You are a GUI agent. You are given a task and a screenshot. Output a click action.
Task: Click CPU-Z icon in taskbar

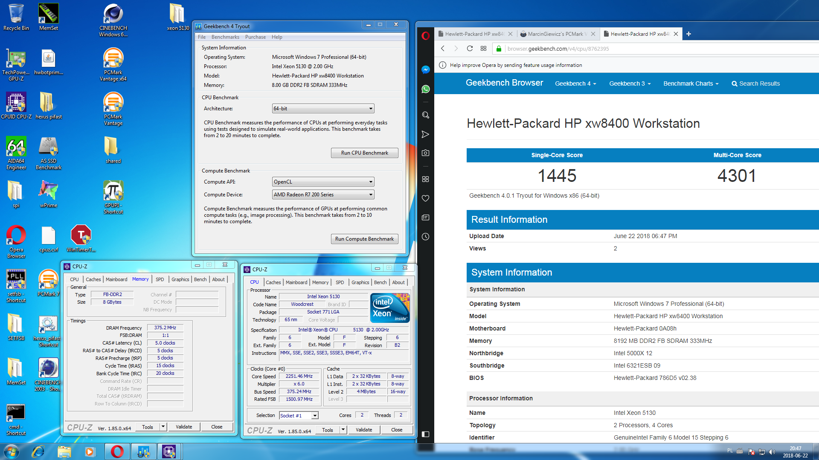pyautogui.click(x=169, y=451)
